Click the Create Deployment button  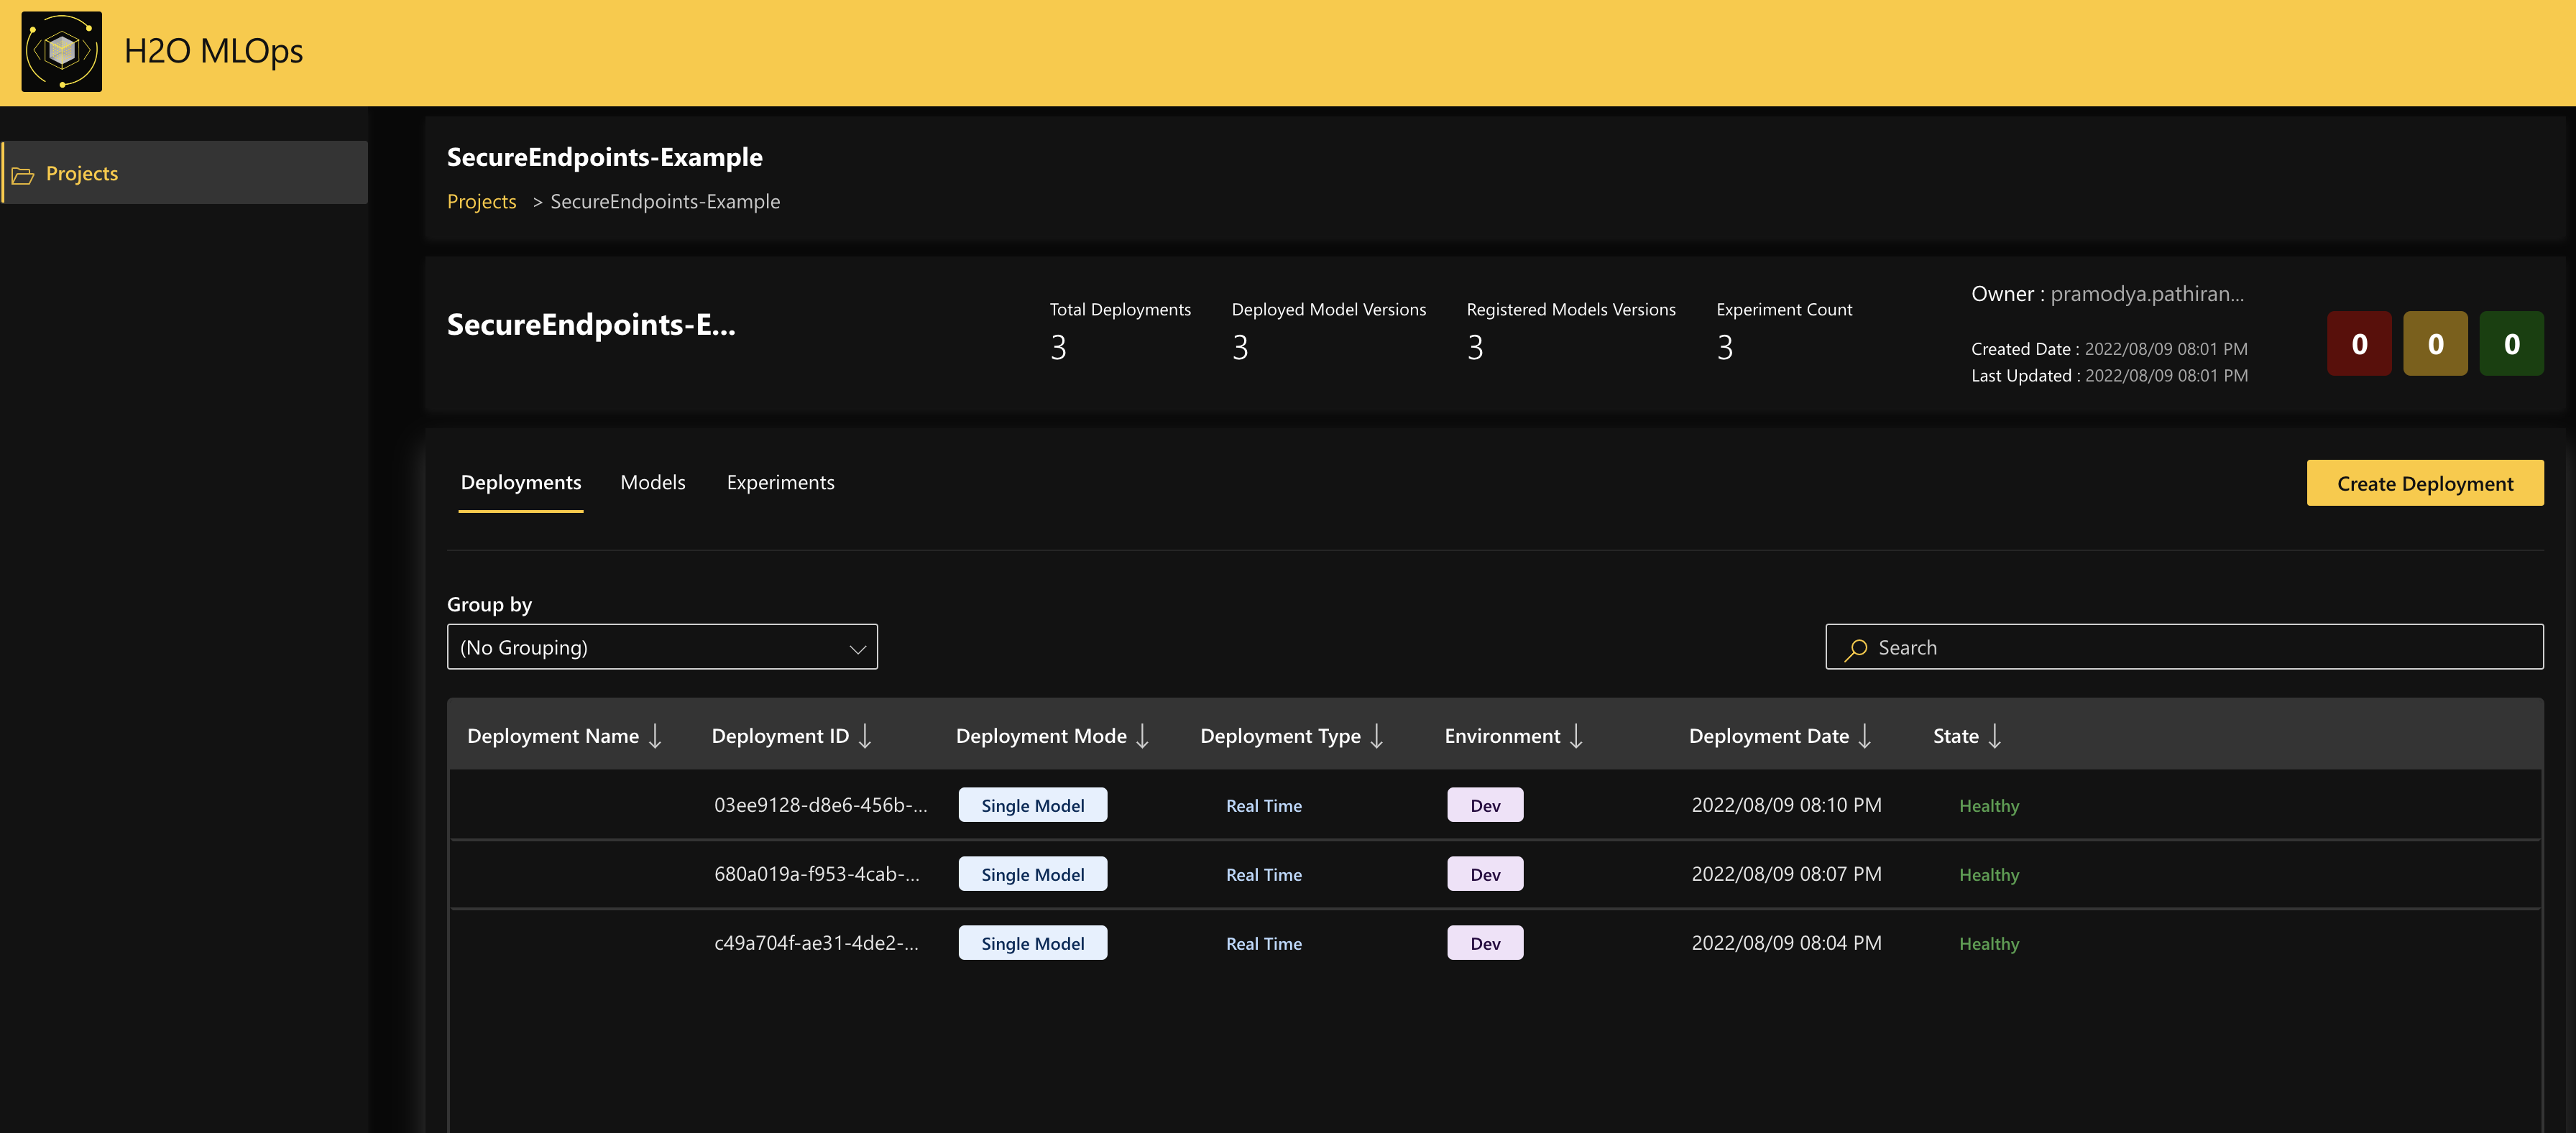(2425, 483)
